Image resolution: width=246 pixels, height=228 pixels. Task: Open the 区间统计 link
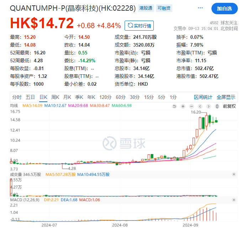click(203, 97)
